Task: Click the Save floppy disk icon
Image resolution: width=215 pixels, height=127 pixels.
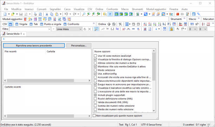Action: coord(21,14)
